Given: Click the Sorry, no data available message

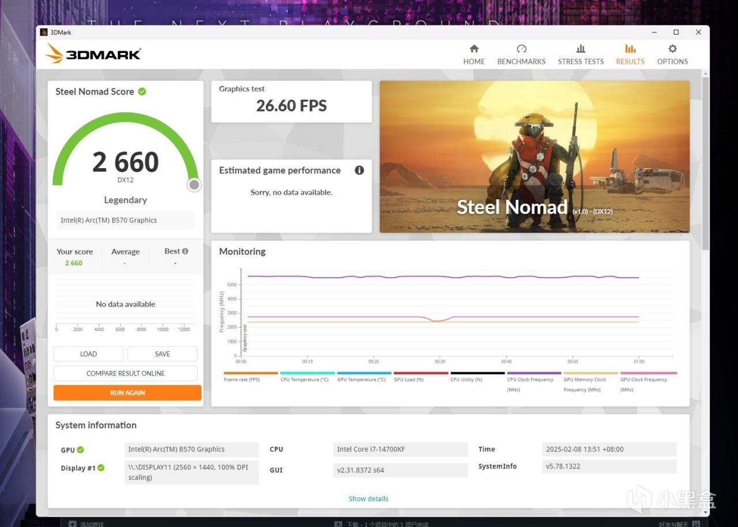Looking at the screenshot, I should click(x=292, y=192).
